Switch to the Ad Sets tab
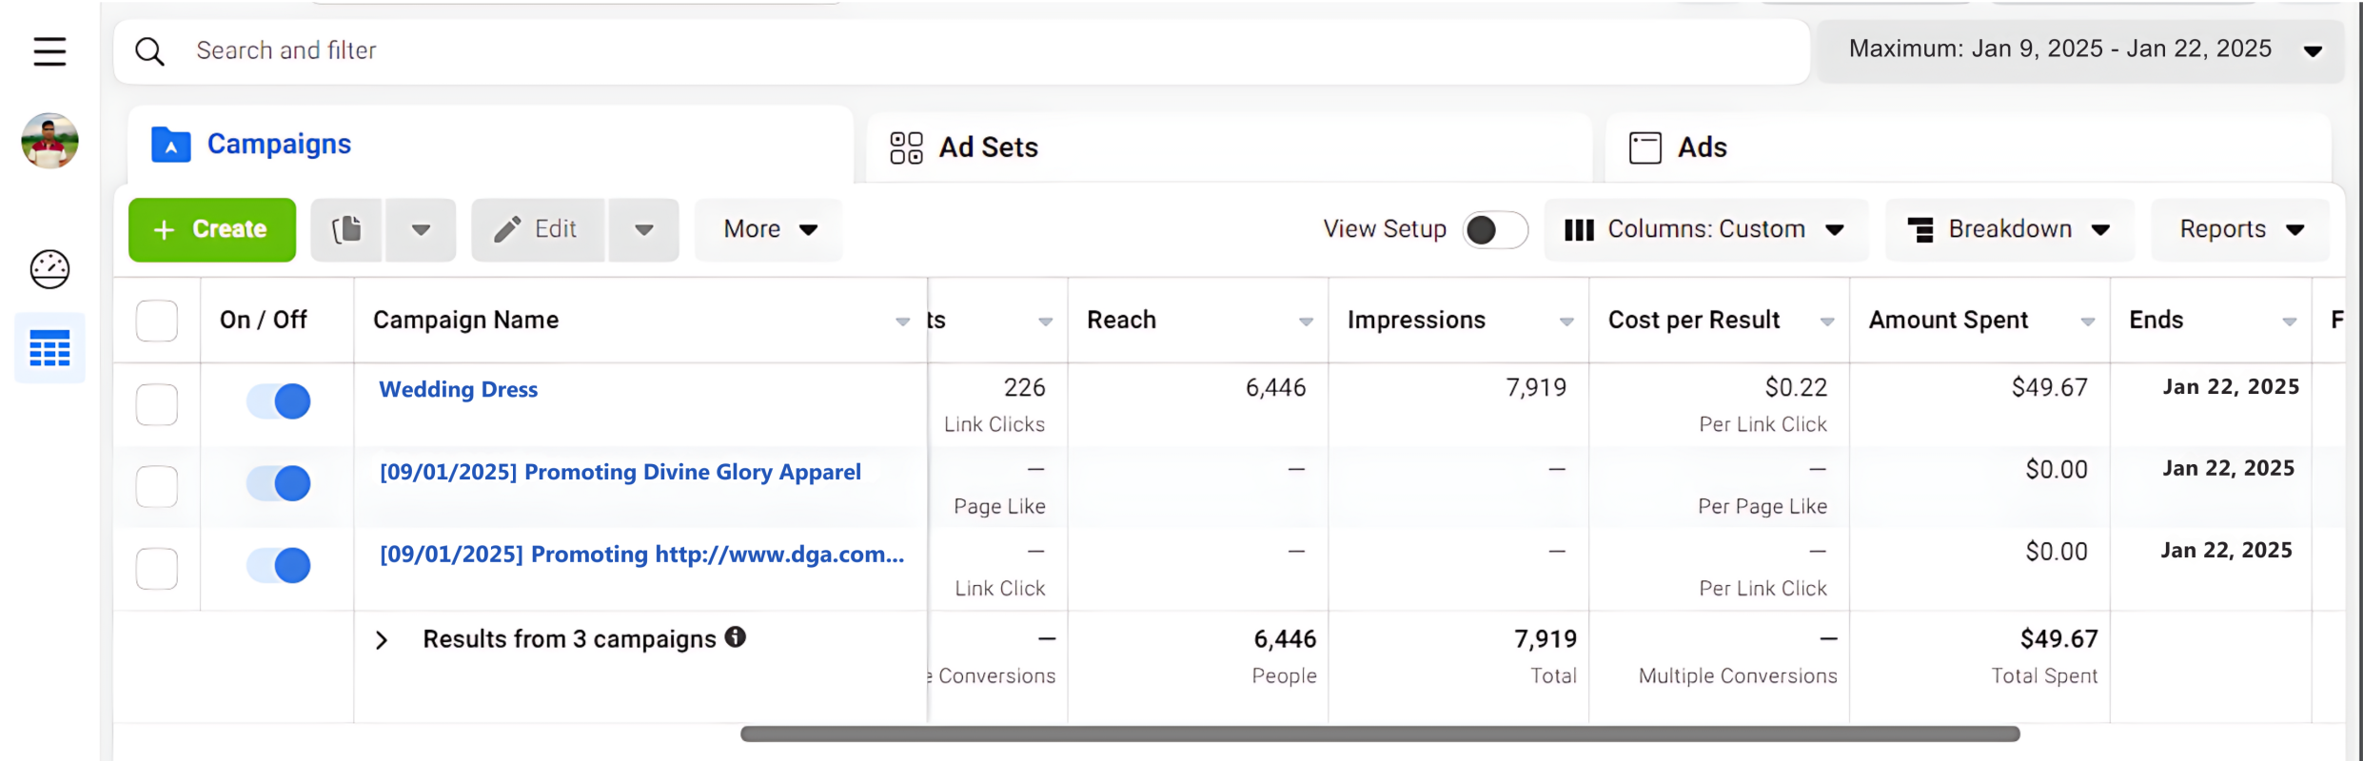Viewport: 2363px width, 761px height. (x=965, y=147)
